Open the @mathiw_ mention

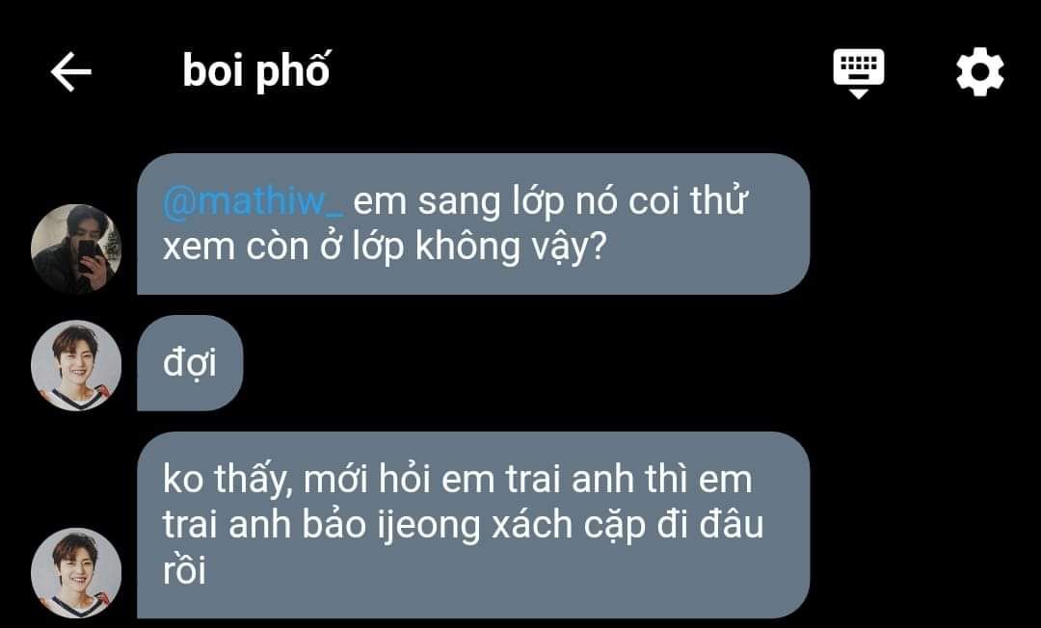pos(253,201)
